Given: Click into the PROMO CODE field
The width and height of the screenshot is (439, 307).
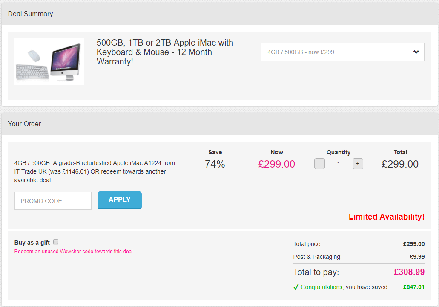Looking at the screenshot, I should (x=53, y=201).
